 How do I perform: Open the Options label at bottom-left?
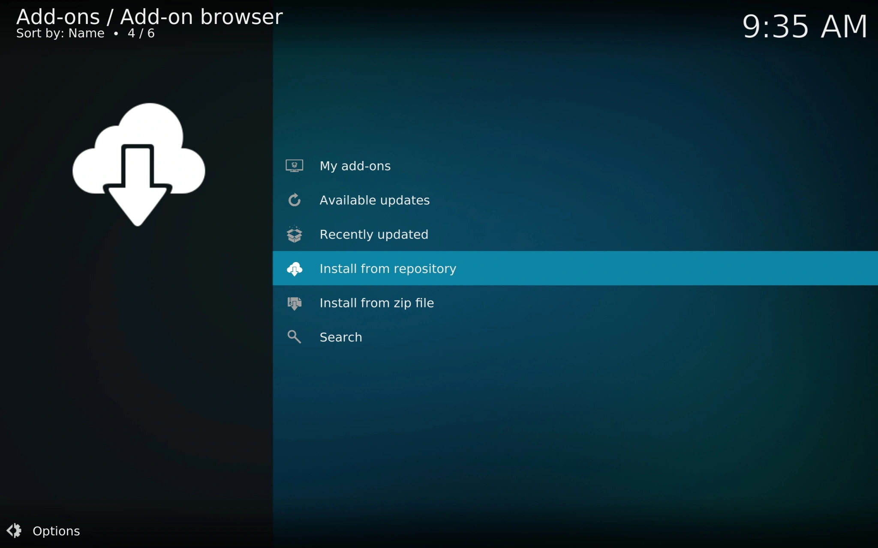click(x=56, y=531)
